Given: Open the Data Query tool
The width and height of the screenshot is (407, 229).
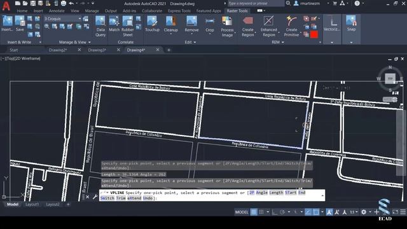Looking at the screenshot, I should [100, 26].
